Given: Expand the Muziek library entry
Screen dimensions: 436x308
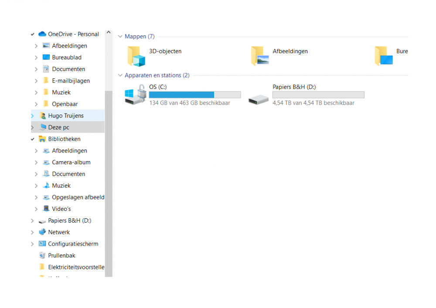Looking at the screenshot, I should pos(37,185).
